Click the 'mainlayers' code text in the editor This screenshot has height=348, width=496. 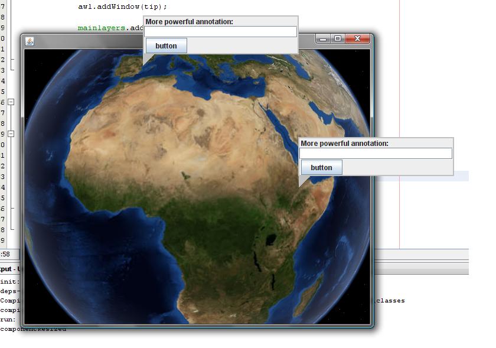(101, 28)
